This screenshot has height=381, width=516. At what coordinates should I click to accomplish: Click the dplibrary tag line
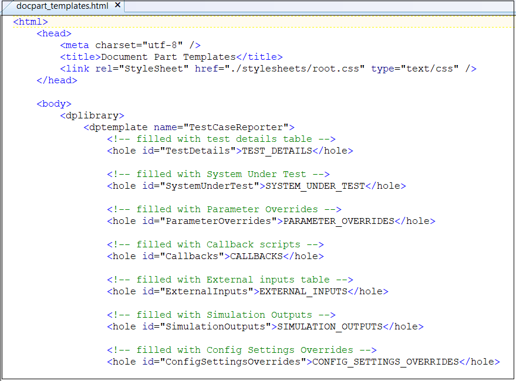92,115
